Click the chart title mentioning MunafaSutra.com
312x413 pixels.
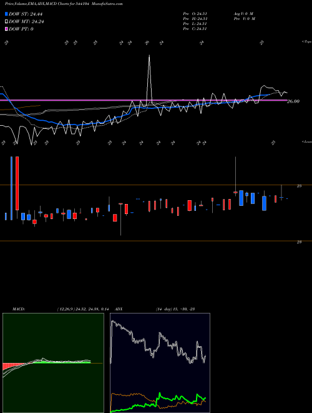[x=64, y=4]
